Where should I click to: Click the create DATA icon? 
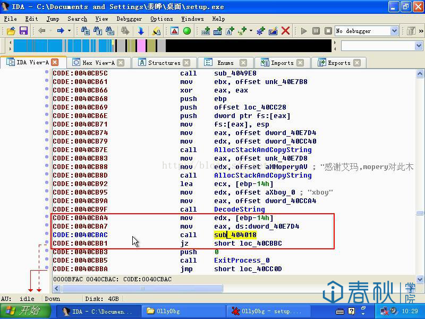click(218, 31)
